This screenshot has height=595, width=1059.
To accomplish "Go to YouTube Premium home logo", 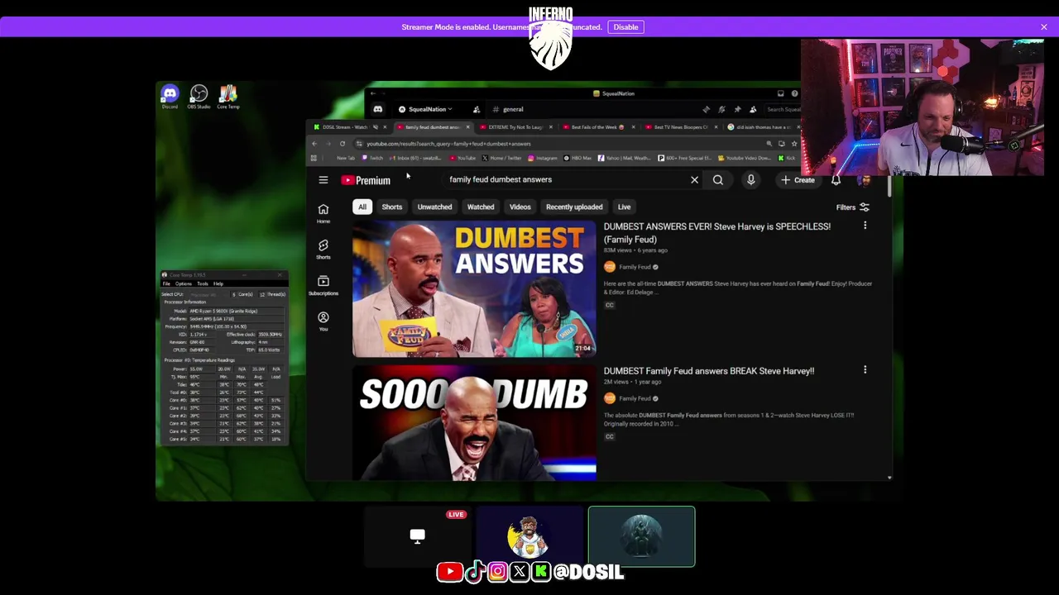I will coord(366,180).
